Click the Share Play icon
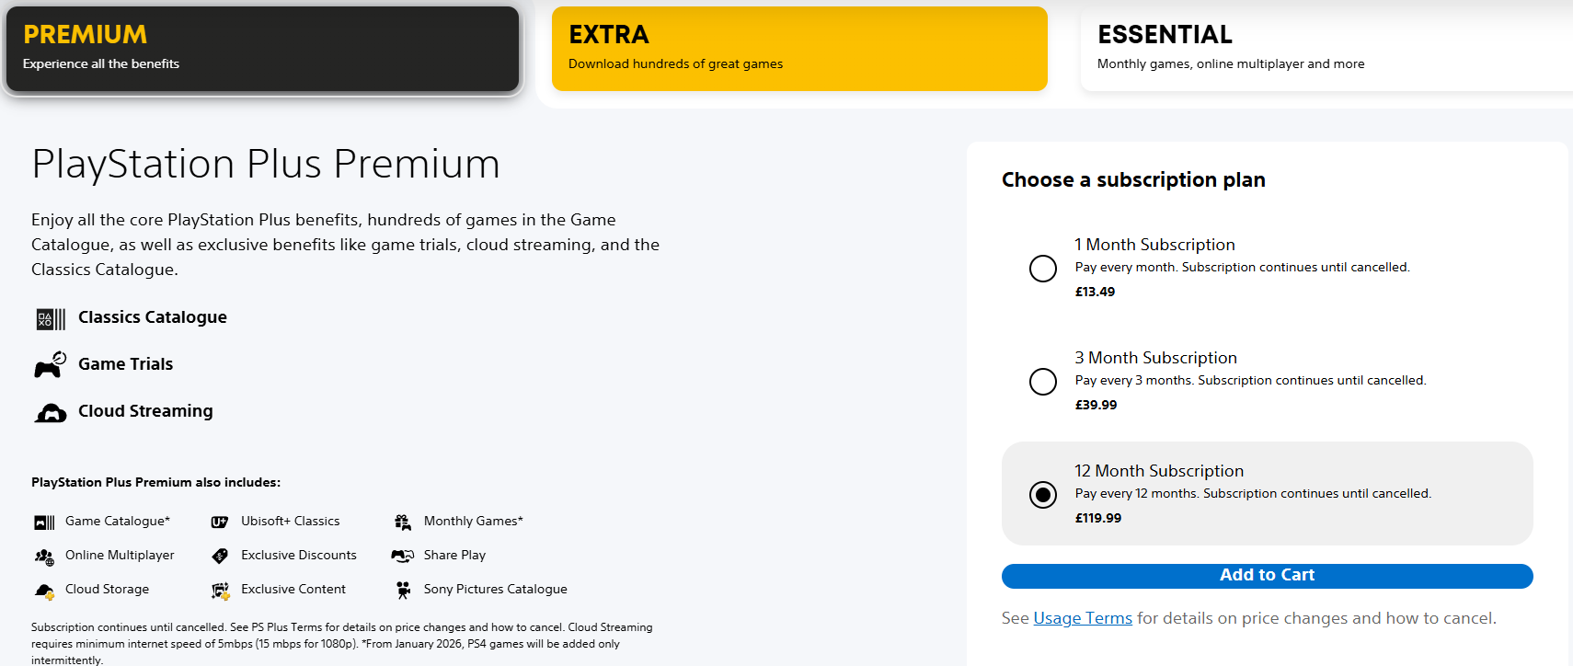Viewport: 1573px width, 666px height. click(403, 556)
